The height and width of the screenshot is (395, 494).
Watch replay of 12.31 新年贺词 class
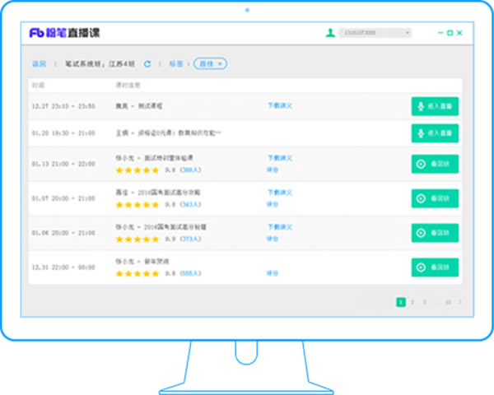pos(435,267)
